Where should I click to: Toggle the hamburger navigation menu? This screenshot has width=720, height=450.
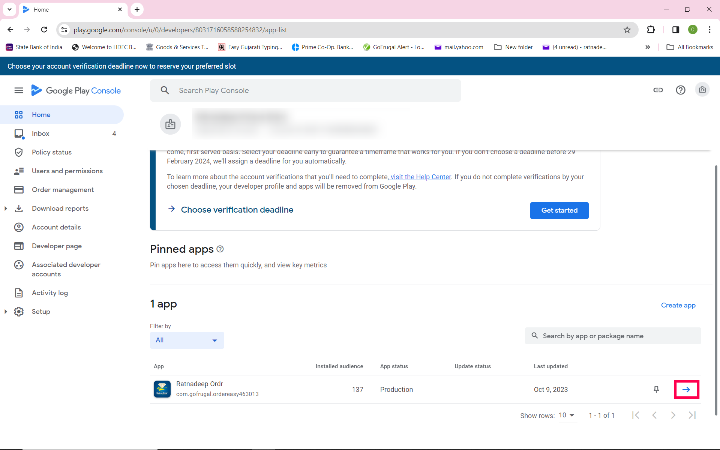click(x=19, y=90)
